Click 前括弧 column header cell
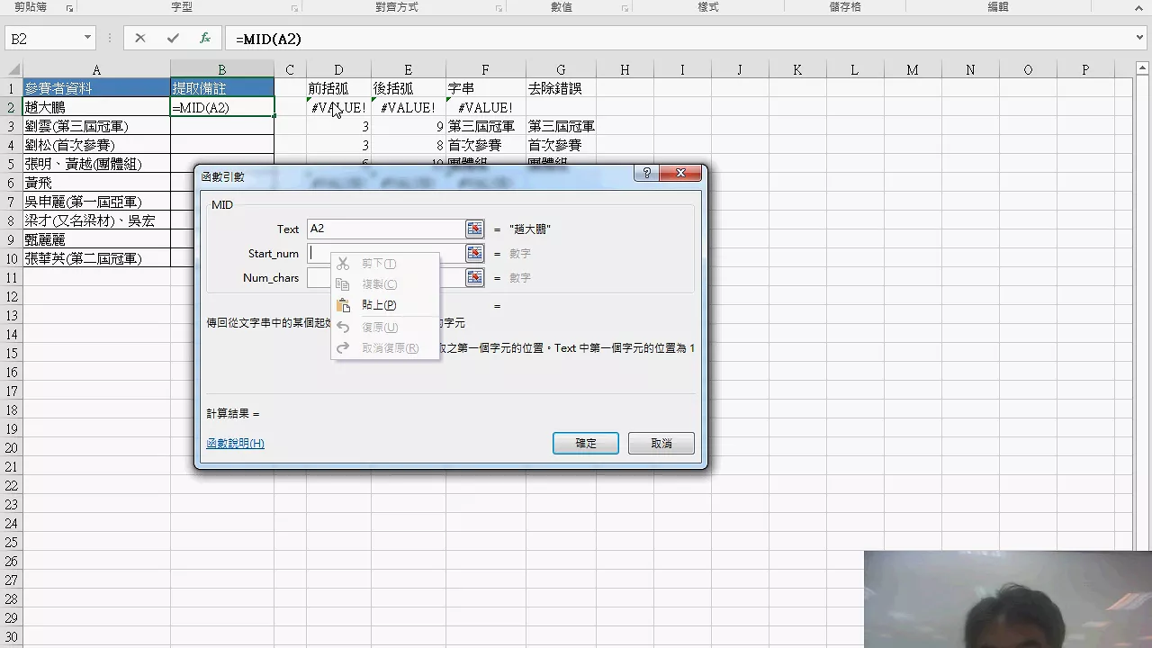The image size is (1152, 648). click(x=338, y=88)
